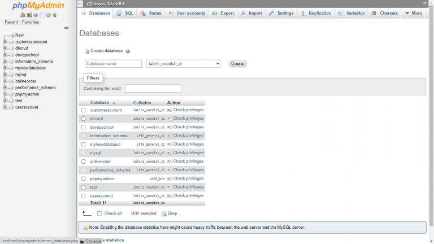434x244 pixels.
Task: Click the Create database heading icon
Action: tap(87, 51)
